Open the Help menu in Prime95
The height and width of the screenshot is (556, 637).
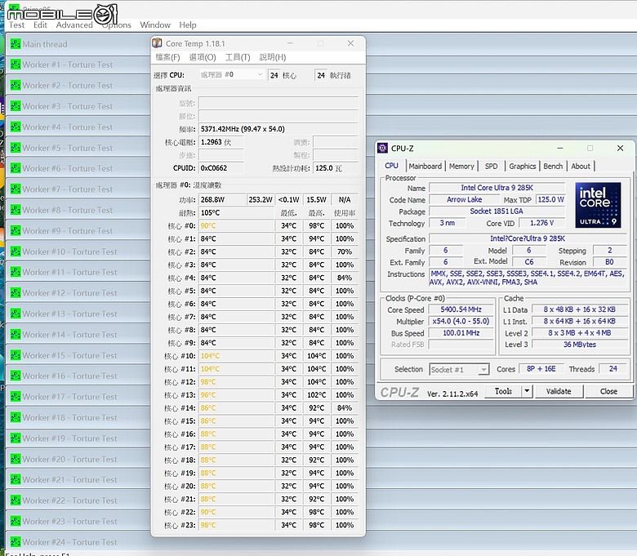(x=188, y=24)
